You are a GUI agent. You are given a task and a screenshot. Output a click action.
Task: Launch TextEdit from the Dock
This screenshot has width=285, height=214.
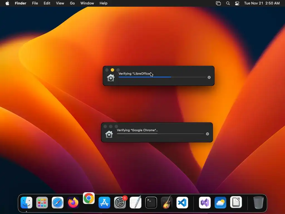point(136,203)
